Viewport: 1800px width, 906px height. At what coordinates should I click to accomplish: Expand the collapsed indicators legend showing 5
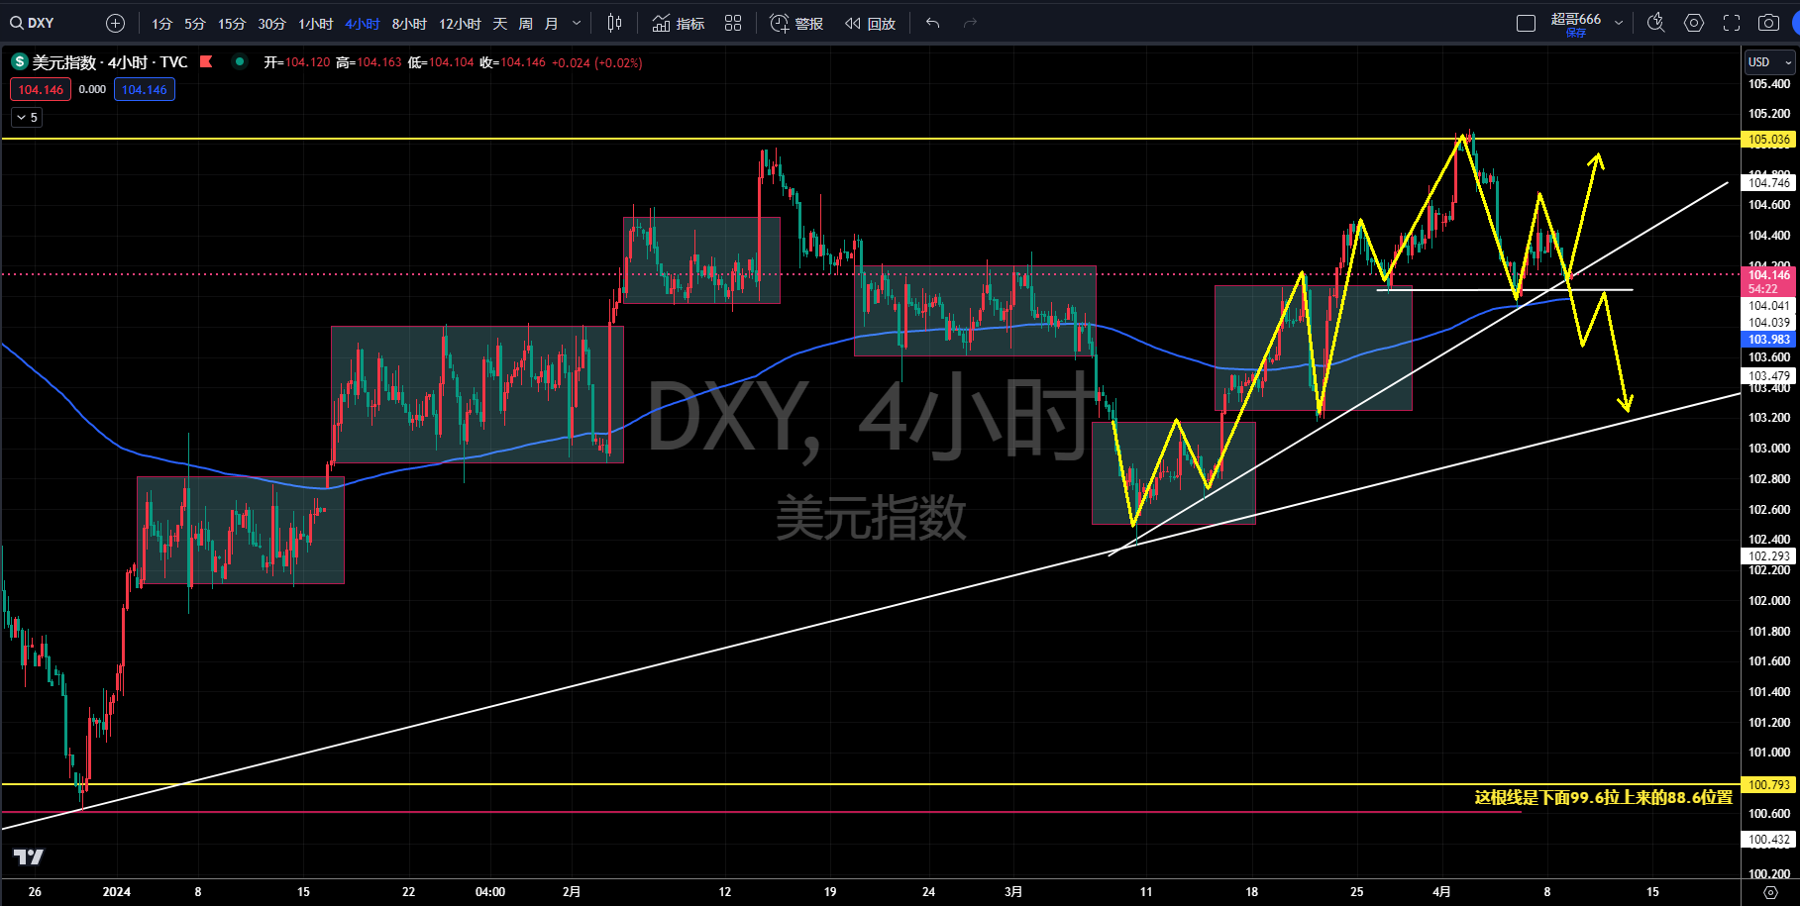point(27,117)
